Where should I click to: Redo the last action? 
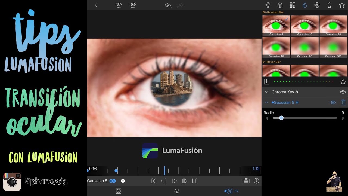click(x=180, y=5)
